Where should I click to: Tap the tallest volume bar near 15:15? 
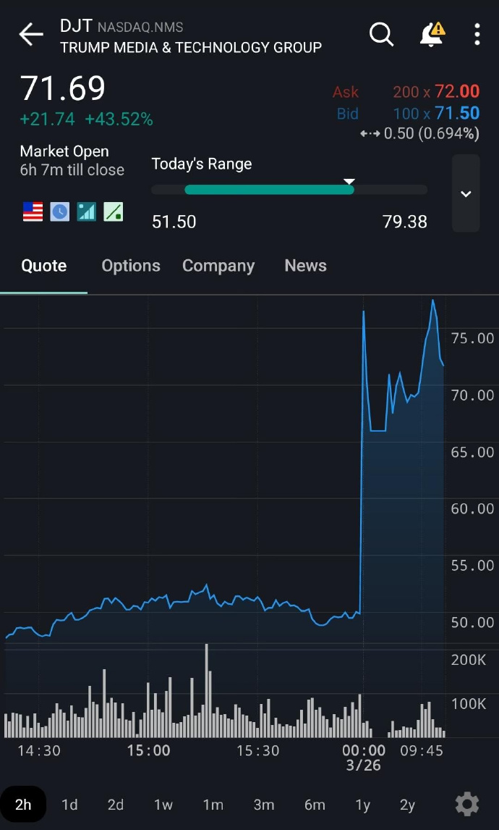[x=207, y=690]
